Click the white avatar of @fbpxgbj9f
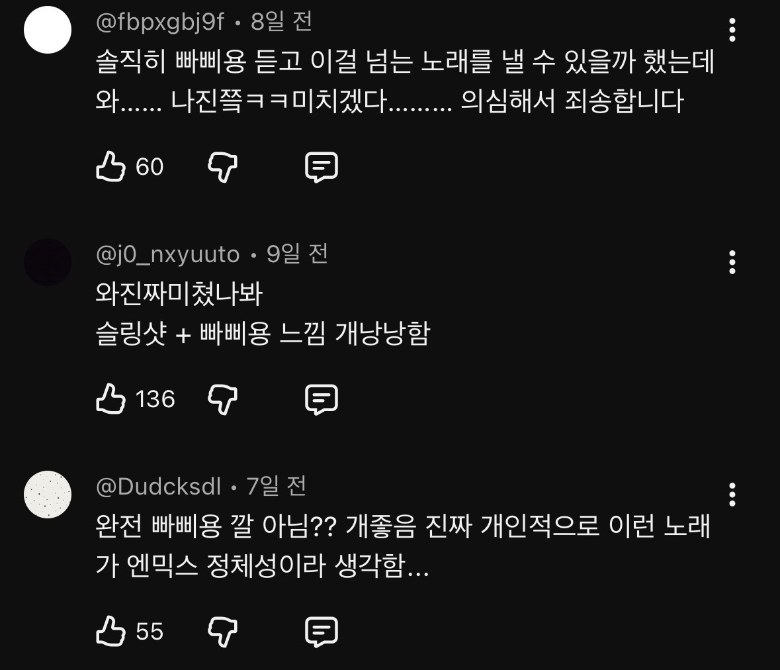This screenshot has height=670, width=780. [48, 30]
